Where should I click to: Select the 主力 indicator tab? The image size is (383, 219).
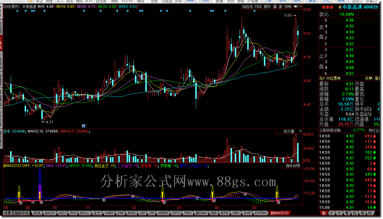(x=97, y=213)
